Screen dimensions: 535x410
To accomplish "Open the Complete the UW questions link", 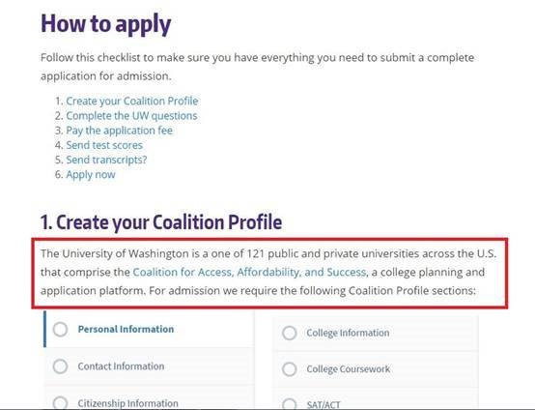I will [x=131, y=116].
